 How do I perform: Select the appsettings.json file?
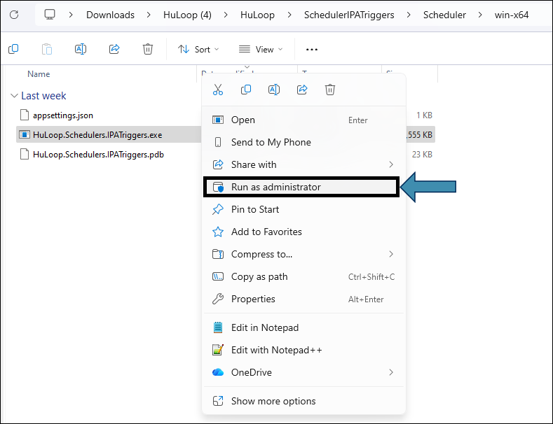click(63, 115)
